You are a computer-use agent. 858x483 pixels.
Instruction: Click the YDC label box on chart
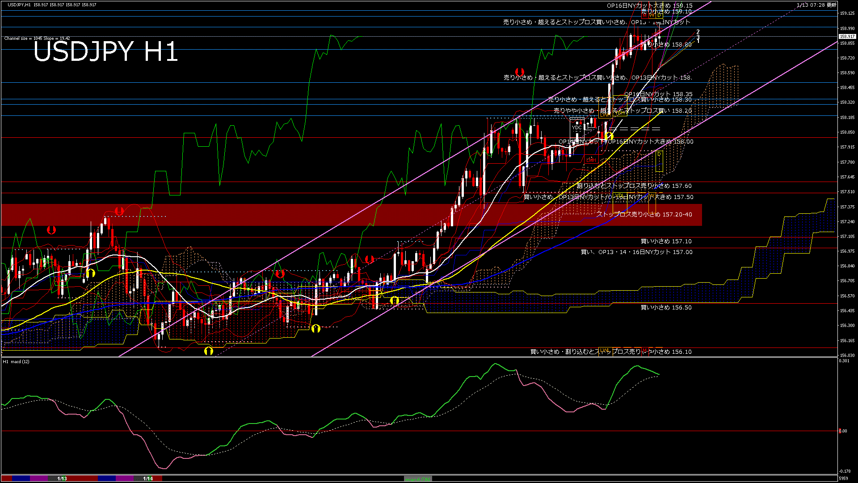point(577,127)
